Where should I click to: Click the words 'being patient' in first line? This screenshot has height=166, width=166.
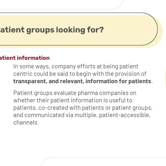coord(121,67)
